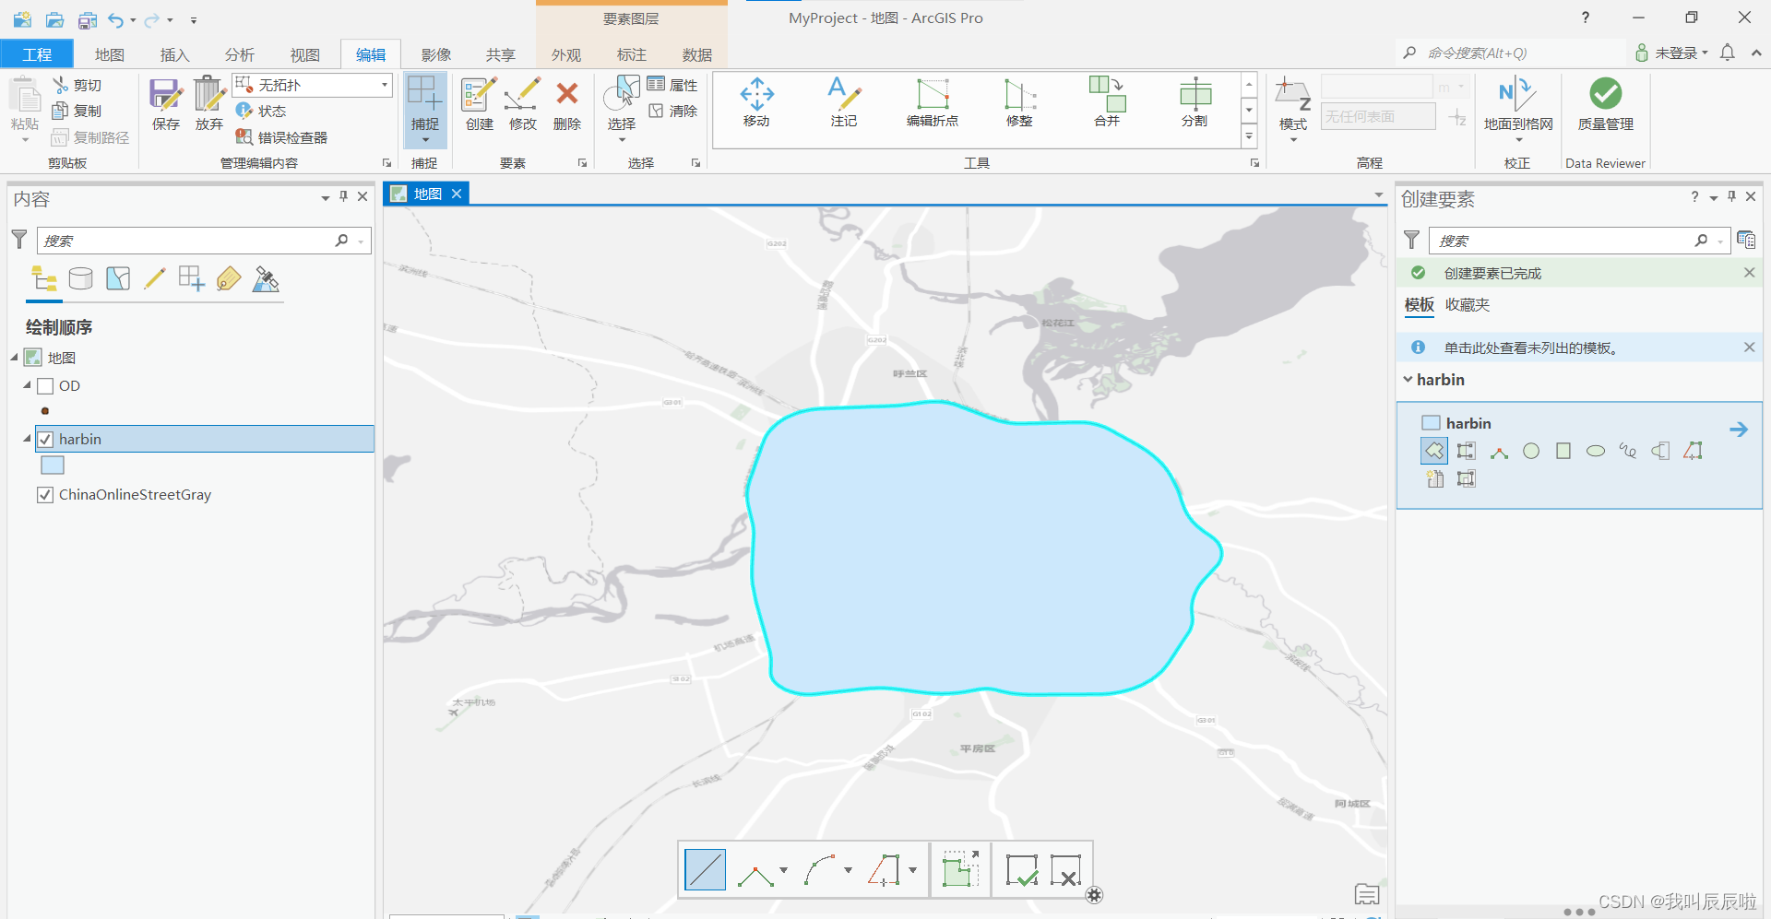Click the 合并 merge tool
The height and width of the screenshot is (919, 1771).
pyautogui.click(x=1107, y=101)
